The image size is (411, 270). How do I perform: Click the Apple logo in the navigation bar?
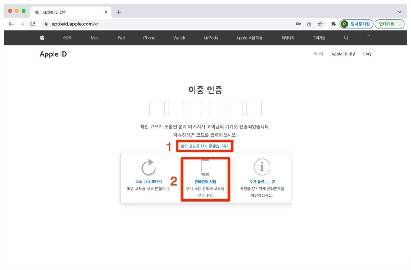coord(42,37)
